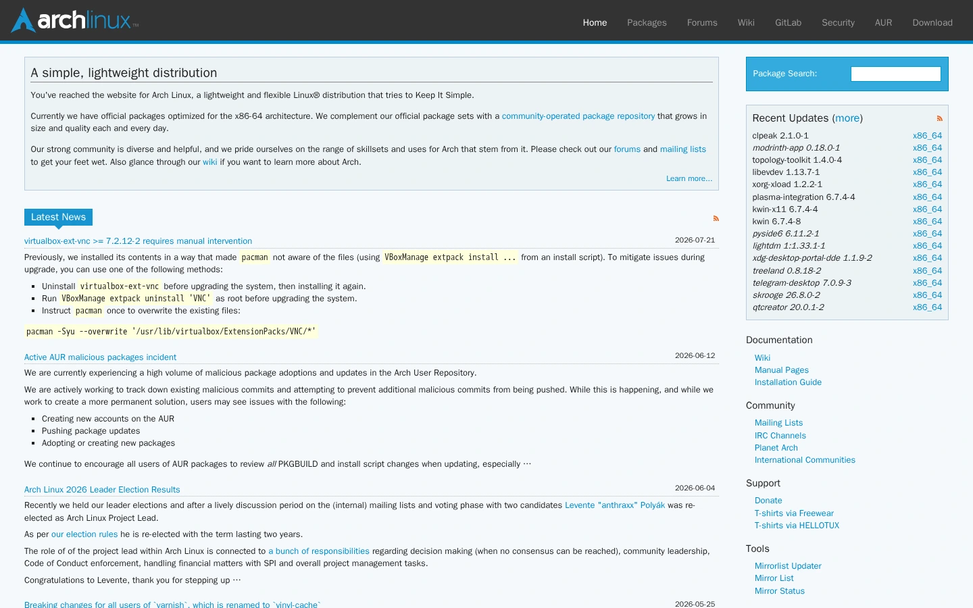
Task: Click the x86_64 link beside clpeak
Action: click(x=927, y=136)
